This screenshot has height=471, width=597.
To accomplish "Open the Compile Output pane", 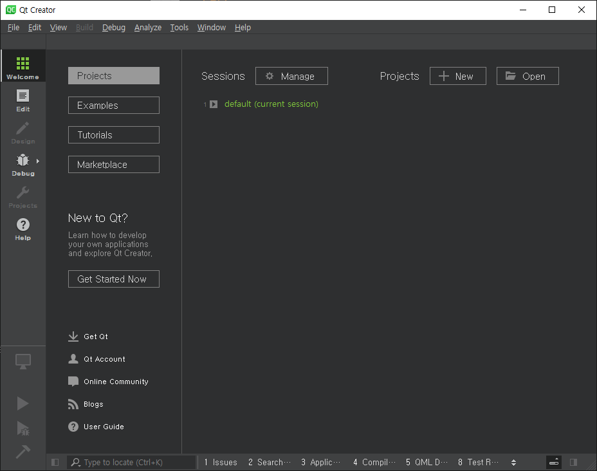I will click(374, 462).
